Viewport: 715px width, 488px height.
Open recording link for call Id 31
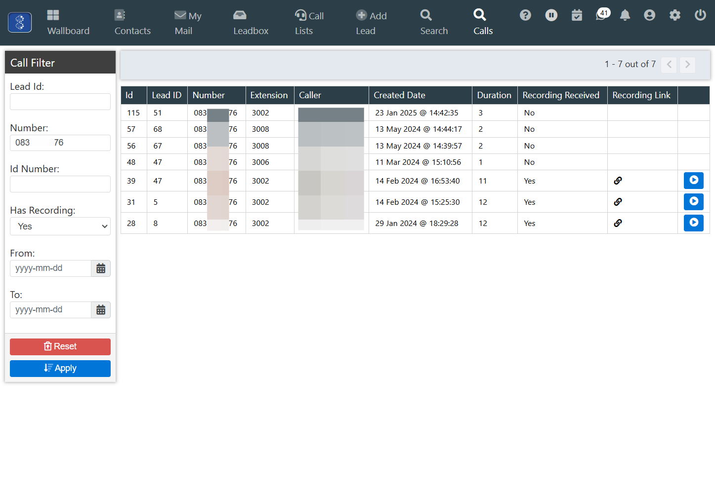618,202
